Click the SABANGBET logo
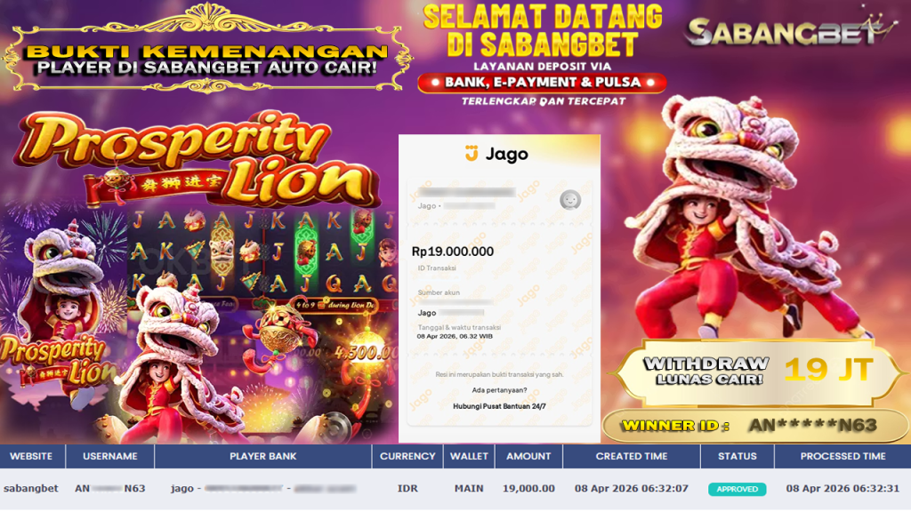This screenshot has height=512, width=911. pyautogui.click(x=790, y=29)
